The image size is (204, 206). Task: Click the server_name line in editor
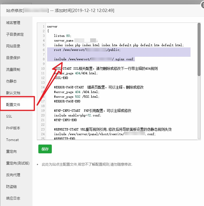(76, 40)
